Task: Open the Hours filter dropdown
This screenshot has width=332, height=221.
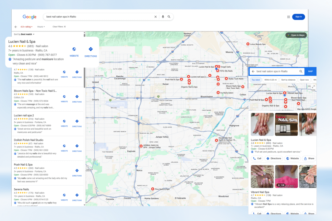Action: [x=41, y=27]
